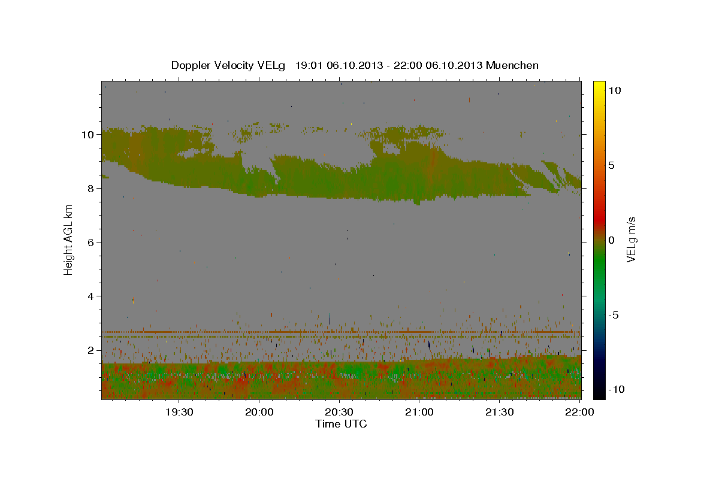
Task: Click the height tick label 10
Action: (x=89, y=135)
